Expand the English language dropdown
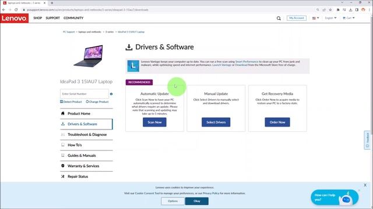The width and height of the screenshot is (373, 209). click(330, 18)
